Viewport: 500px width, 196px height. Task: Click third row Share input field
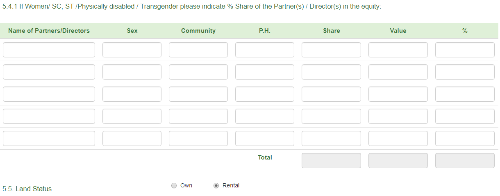point(331,94)
